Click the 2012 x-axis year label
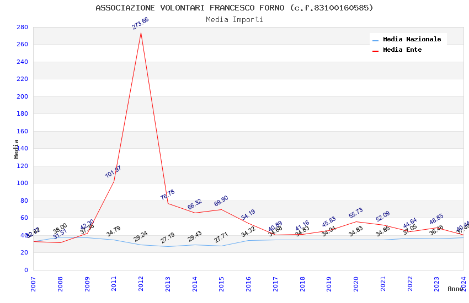 pyautogui.click(x=141, y=284)
